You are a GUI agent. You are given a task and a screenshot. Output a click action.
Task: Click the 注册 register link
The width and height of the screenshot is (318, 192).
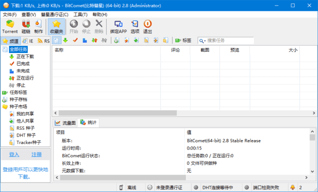click(x=36, y=154)
